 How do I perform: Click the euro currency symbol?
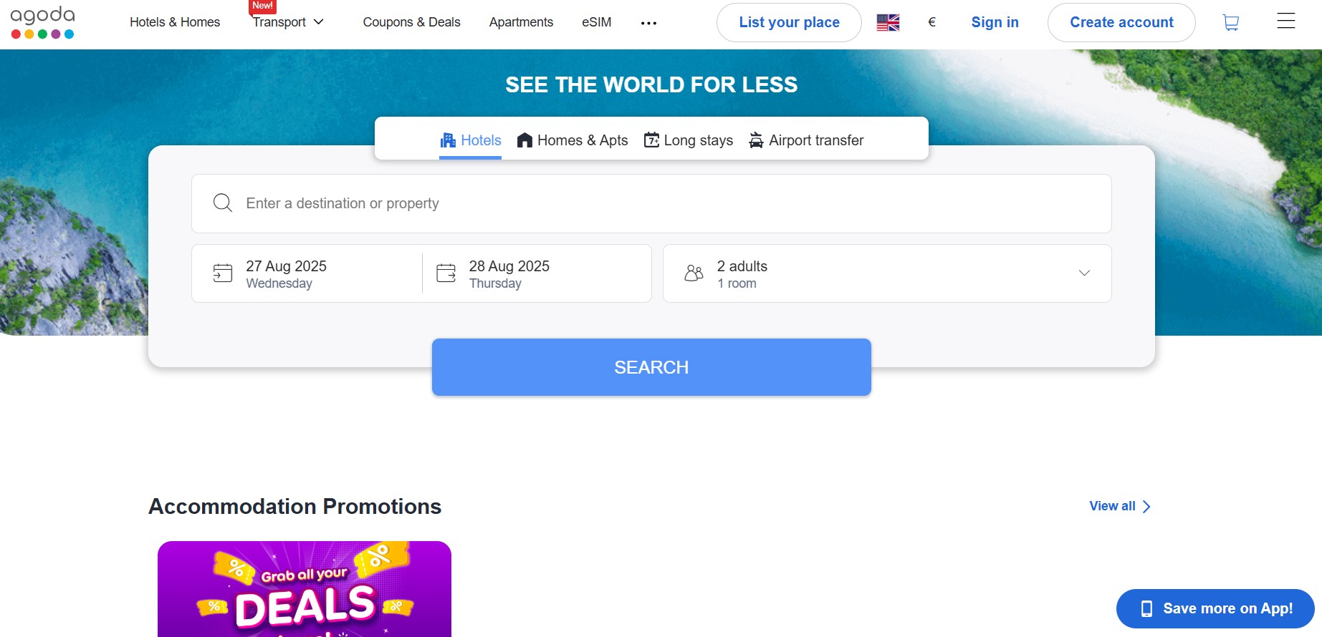point(931,22)
